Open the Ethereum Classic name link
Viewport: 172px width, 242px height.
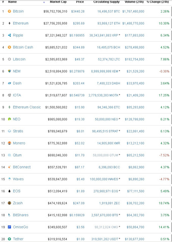click(x=27, y=107)
